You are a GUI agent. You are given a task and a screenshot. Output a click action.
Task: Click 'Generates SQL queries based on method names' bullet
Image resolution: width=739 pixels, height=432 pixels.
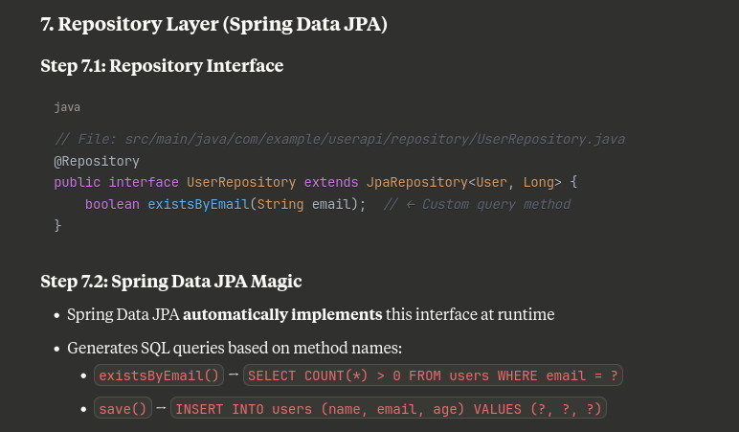tap(235, 348)
